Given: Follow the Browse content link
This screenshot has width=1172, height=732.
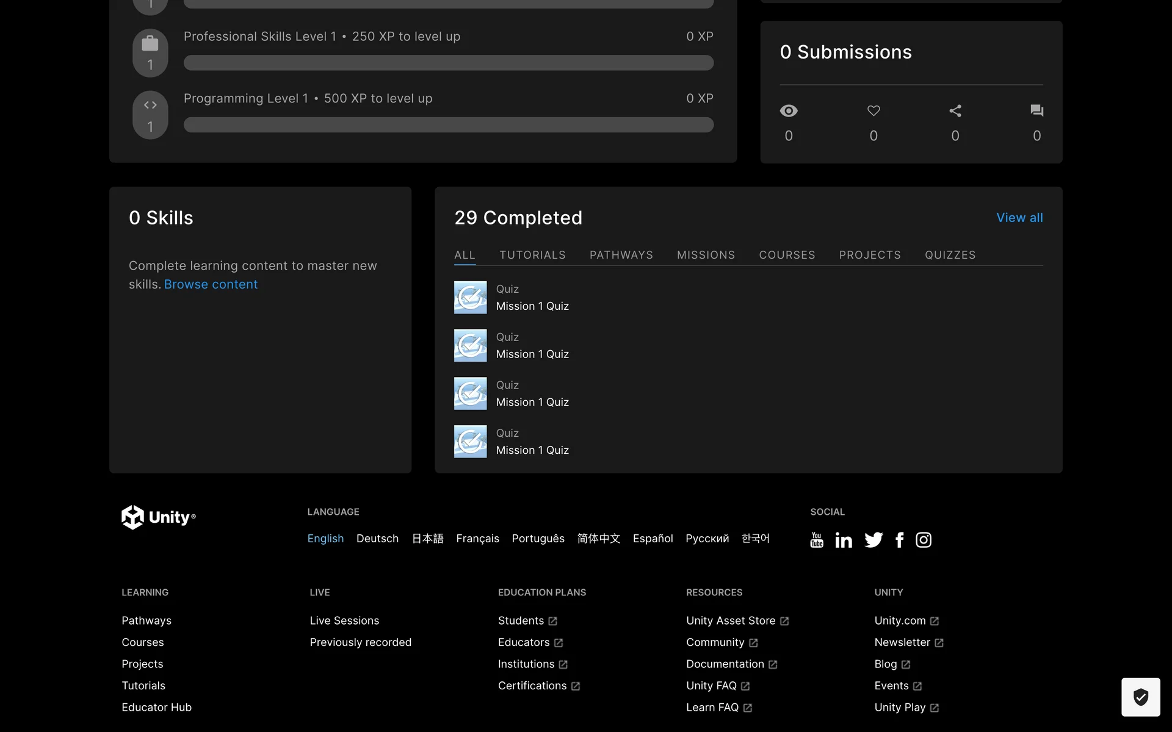Looking at the screenshot, I should pyautogui.click(x=211, y=284).
